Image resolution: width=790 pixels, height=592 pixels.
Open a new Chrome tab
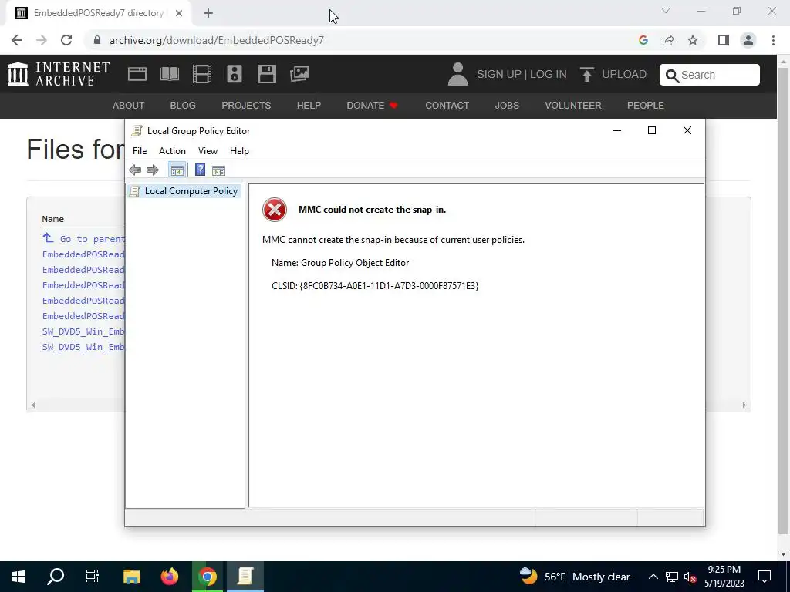(x=208, y=13)
